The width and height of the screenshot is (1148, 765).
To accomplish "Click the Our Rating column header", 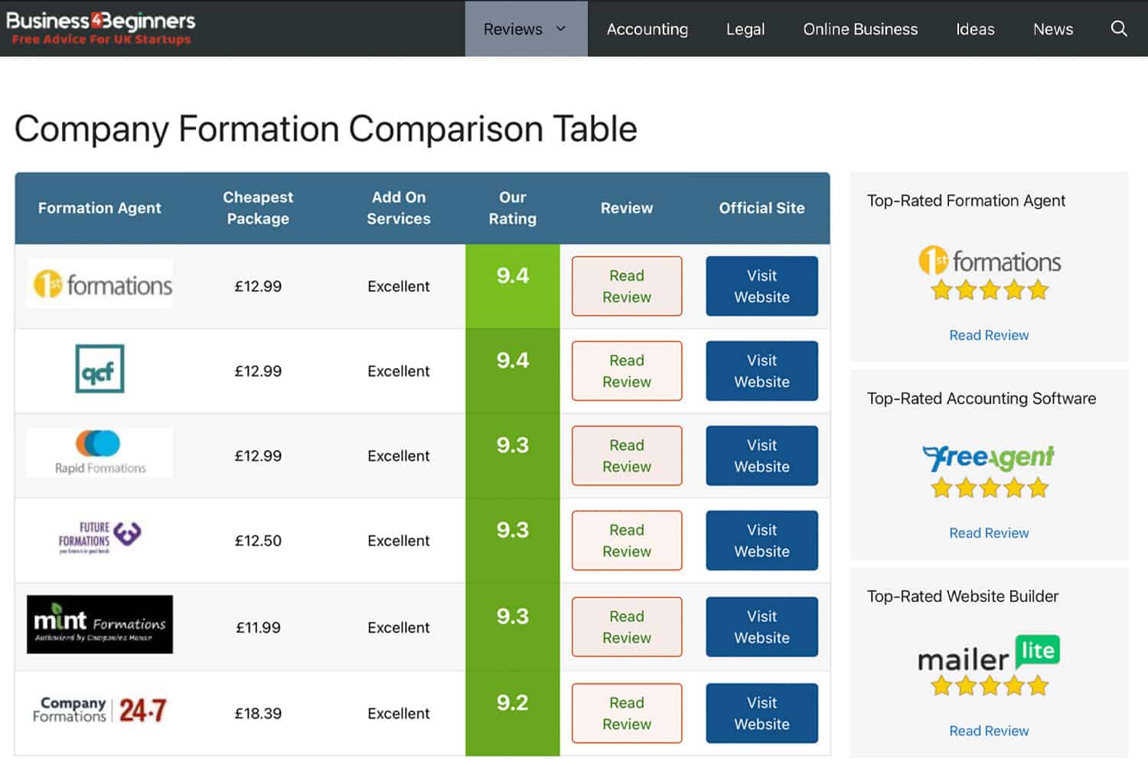I will pos(513,208).
